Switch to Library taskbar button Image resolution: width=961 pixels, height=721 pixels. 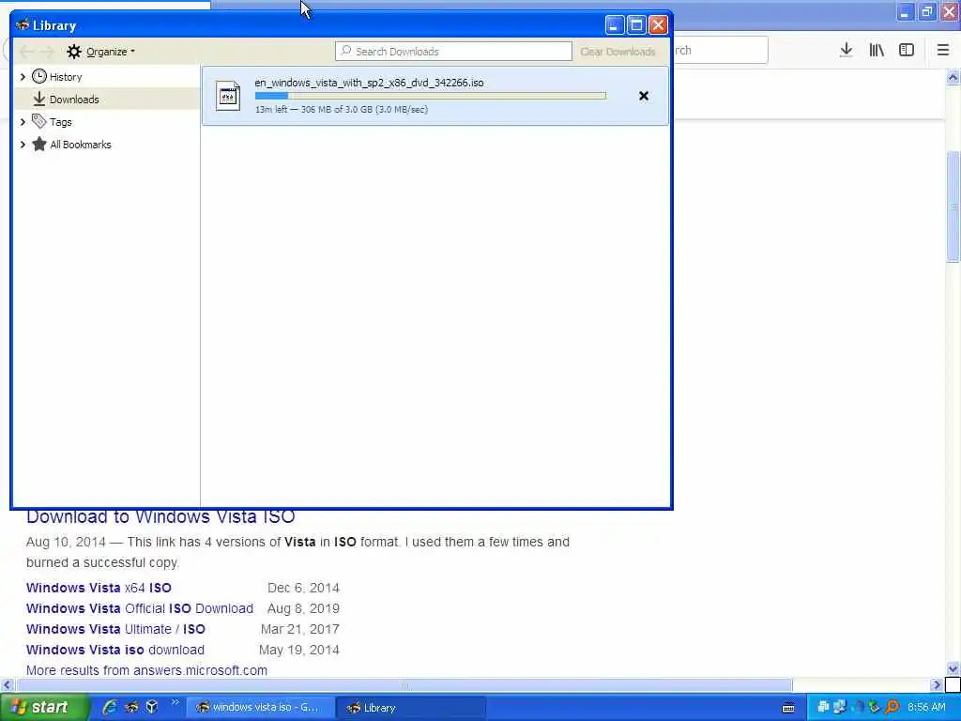tap(412, 708)
